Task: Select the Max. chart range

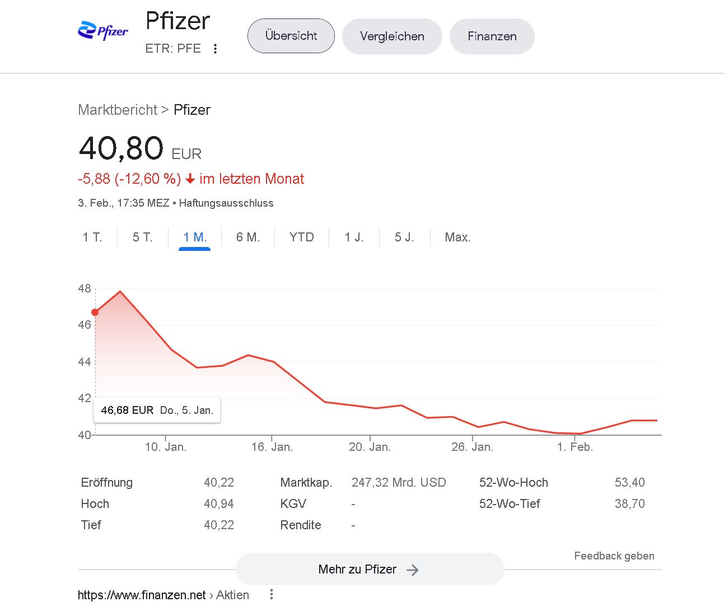Action: pyautogui.click(x=457, y=237)
